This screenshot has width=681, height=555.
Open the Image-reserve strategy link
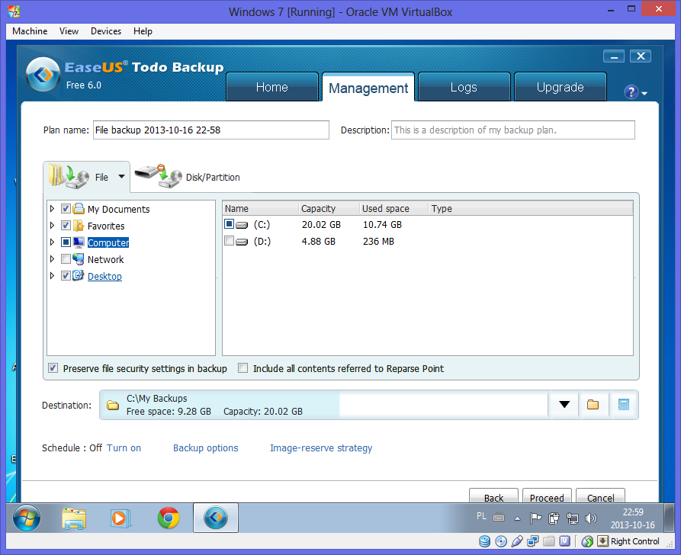[321, 448]
